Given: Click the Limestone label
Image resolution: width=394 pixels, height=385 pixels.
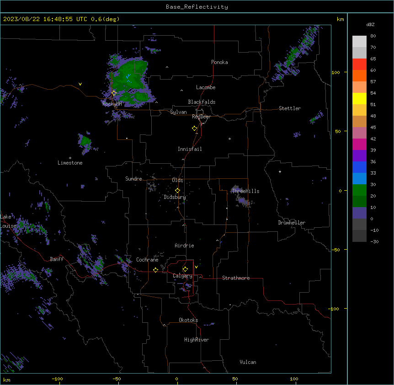Looking at the screenshot, I should (x=70, y=163).
